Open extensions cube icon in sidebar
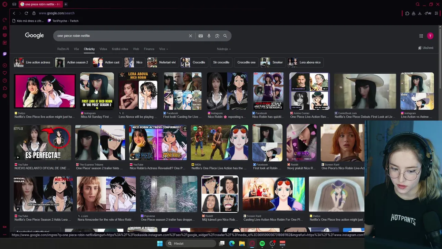Screen dimensions: 442x249 tap(5, 88)
